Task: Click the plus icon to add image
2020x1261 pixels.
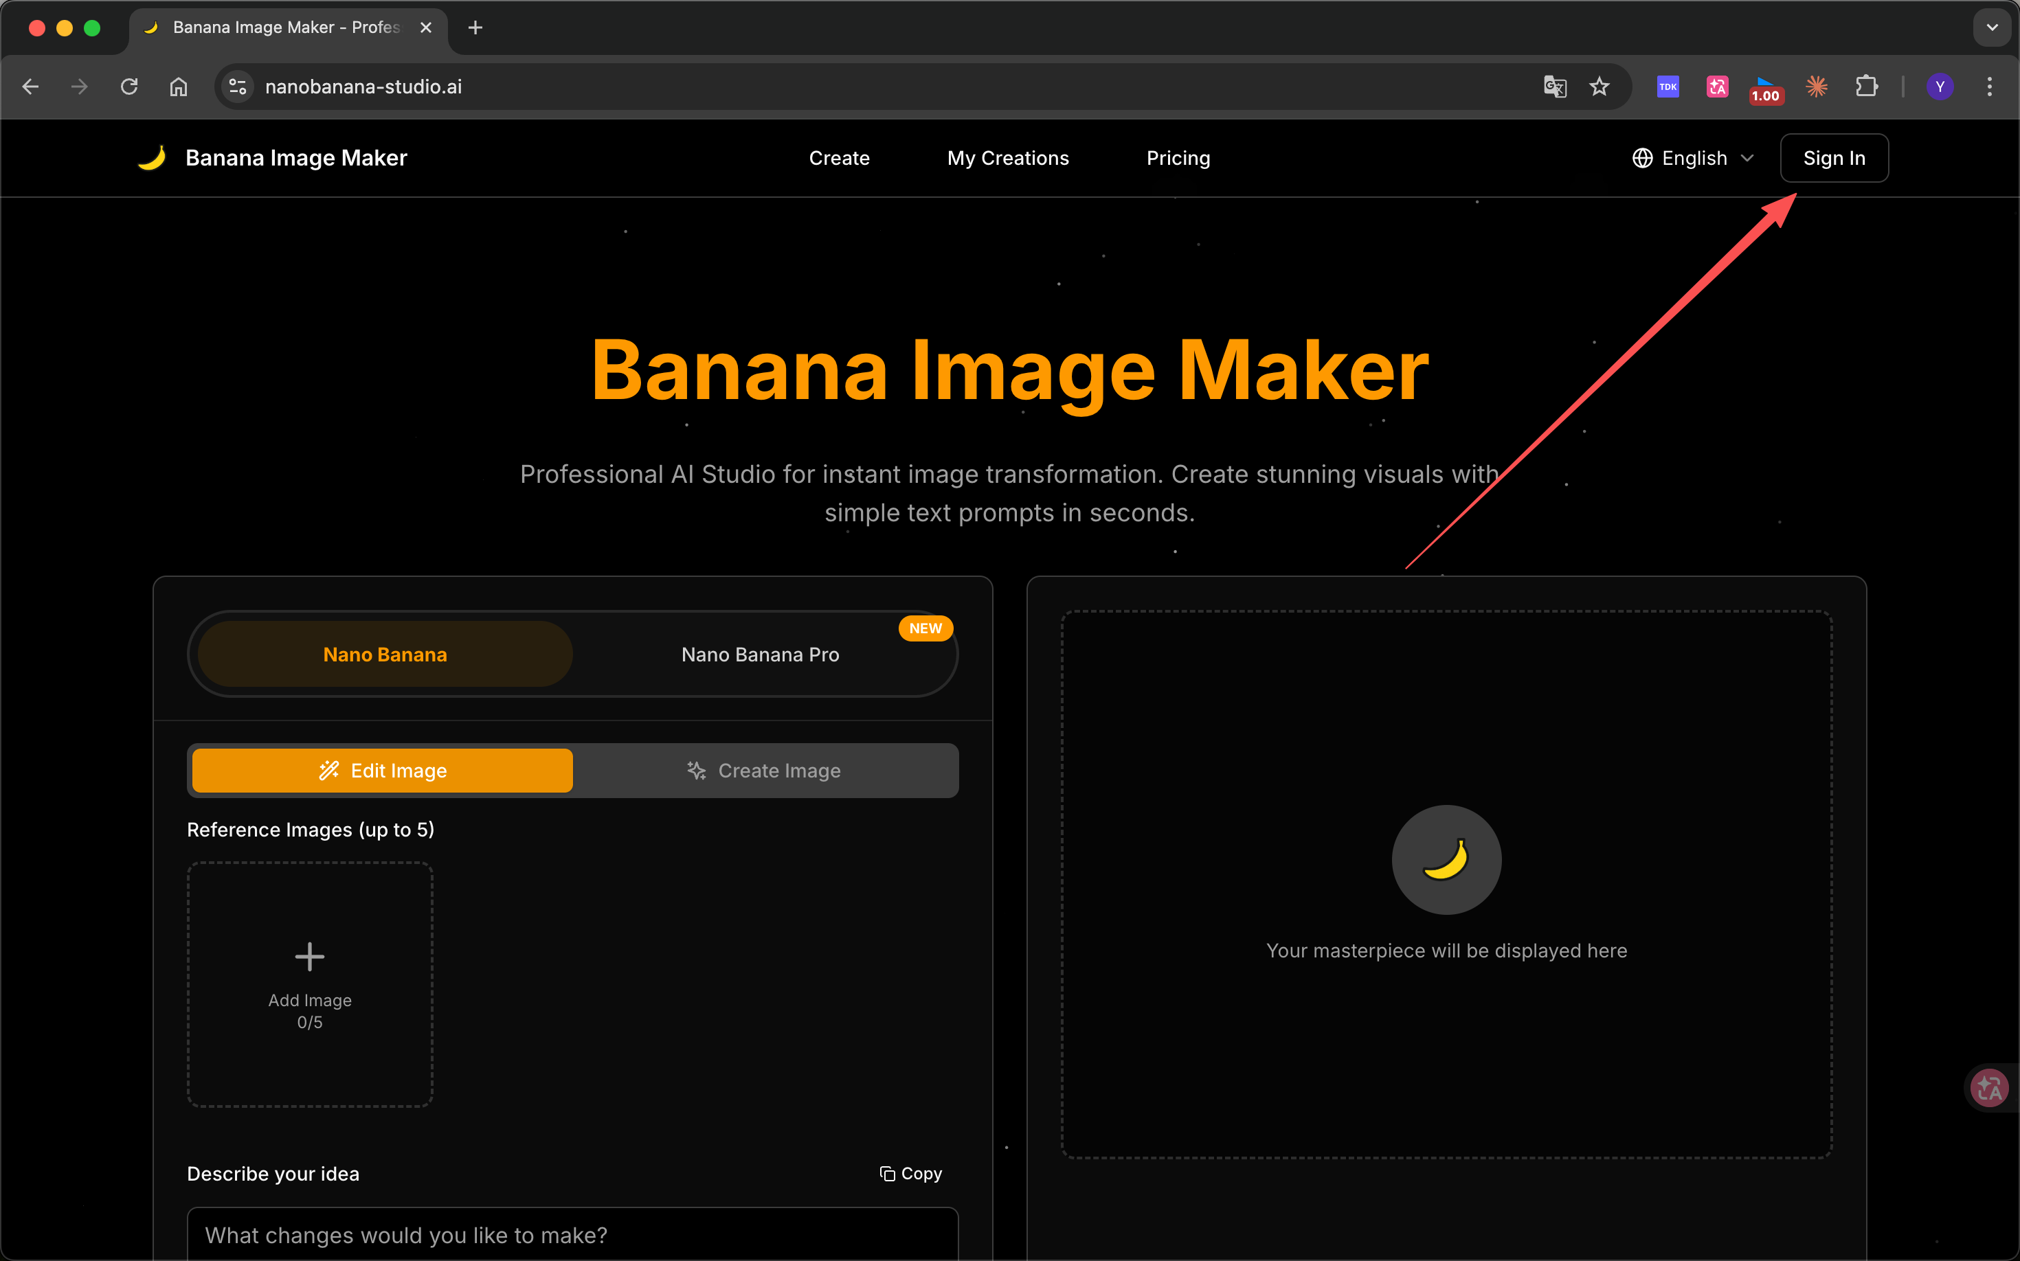Action: [310, 957]
